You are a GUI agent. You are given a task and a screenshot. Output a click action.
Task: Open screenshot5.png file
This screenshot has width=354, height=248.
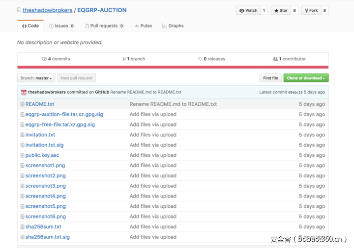tap(46, 206)
